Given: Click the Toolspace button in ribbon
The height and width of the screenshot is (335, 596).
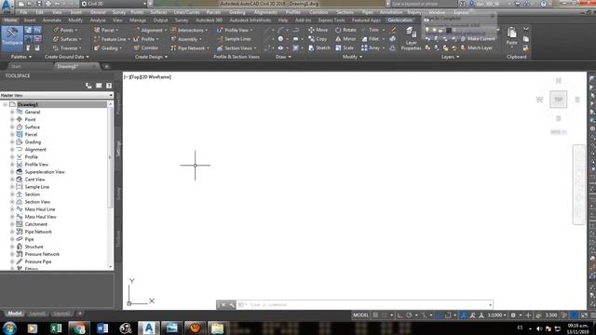Looking at the screenshot, I should (12, 38).
